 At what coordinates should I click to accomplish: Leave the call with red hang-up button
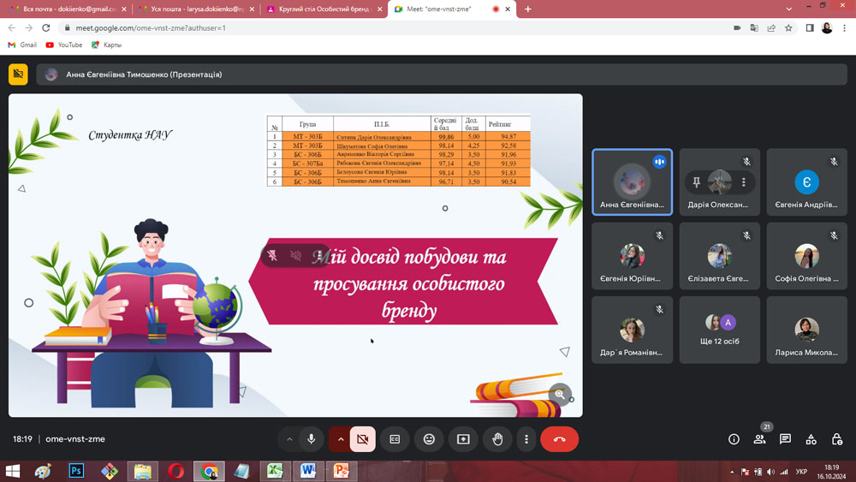[x=559, y=439]
